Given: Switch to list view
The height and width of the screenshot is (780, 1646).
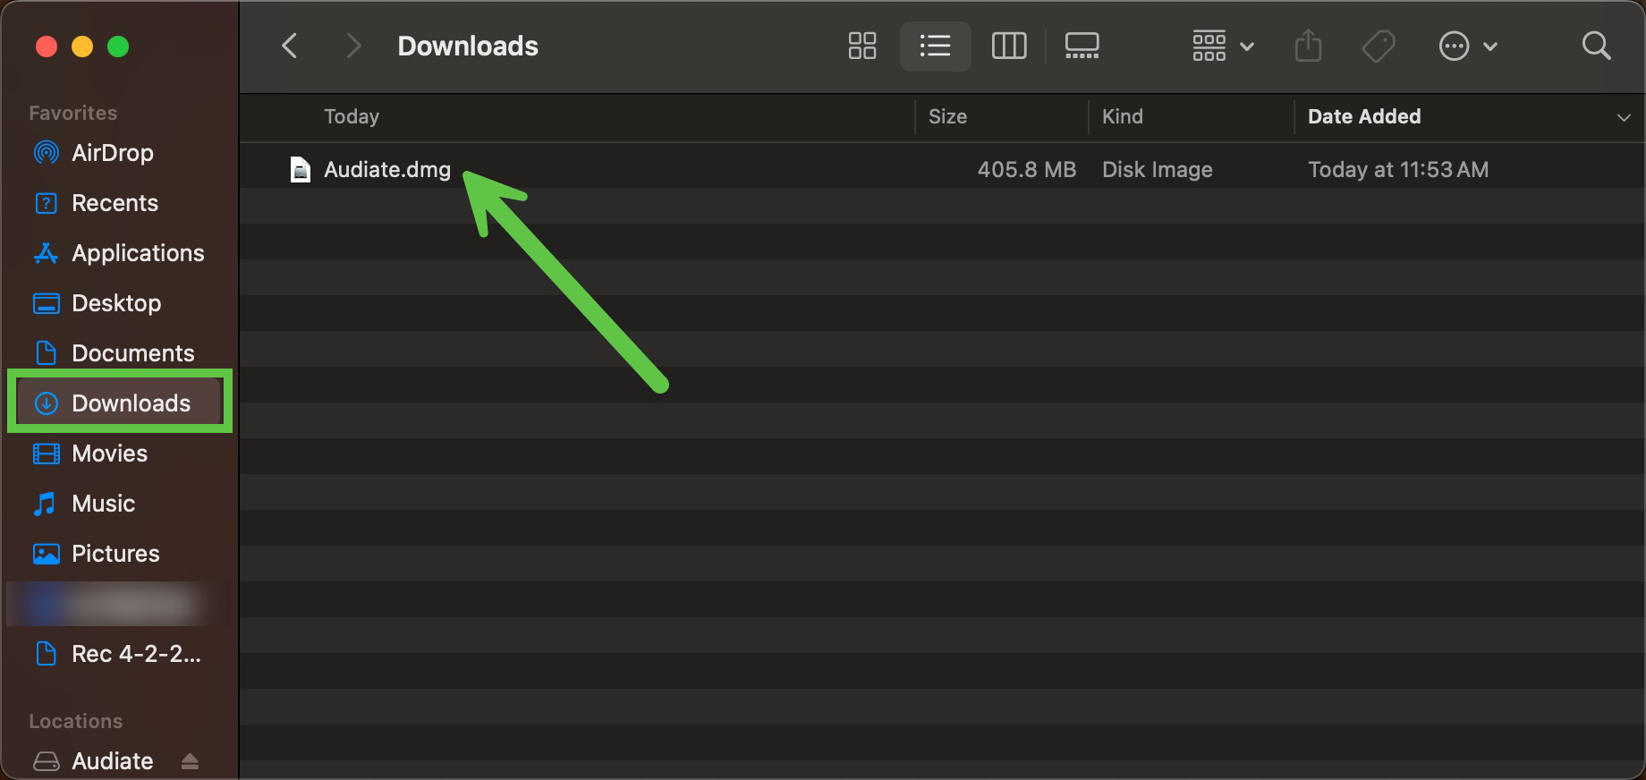Looking at the screenshot, I should [935, 46].
